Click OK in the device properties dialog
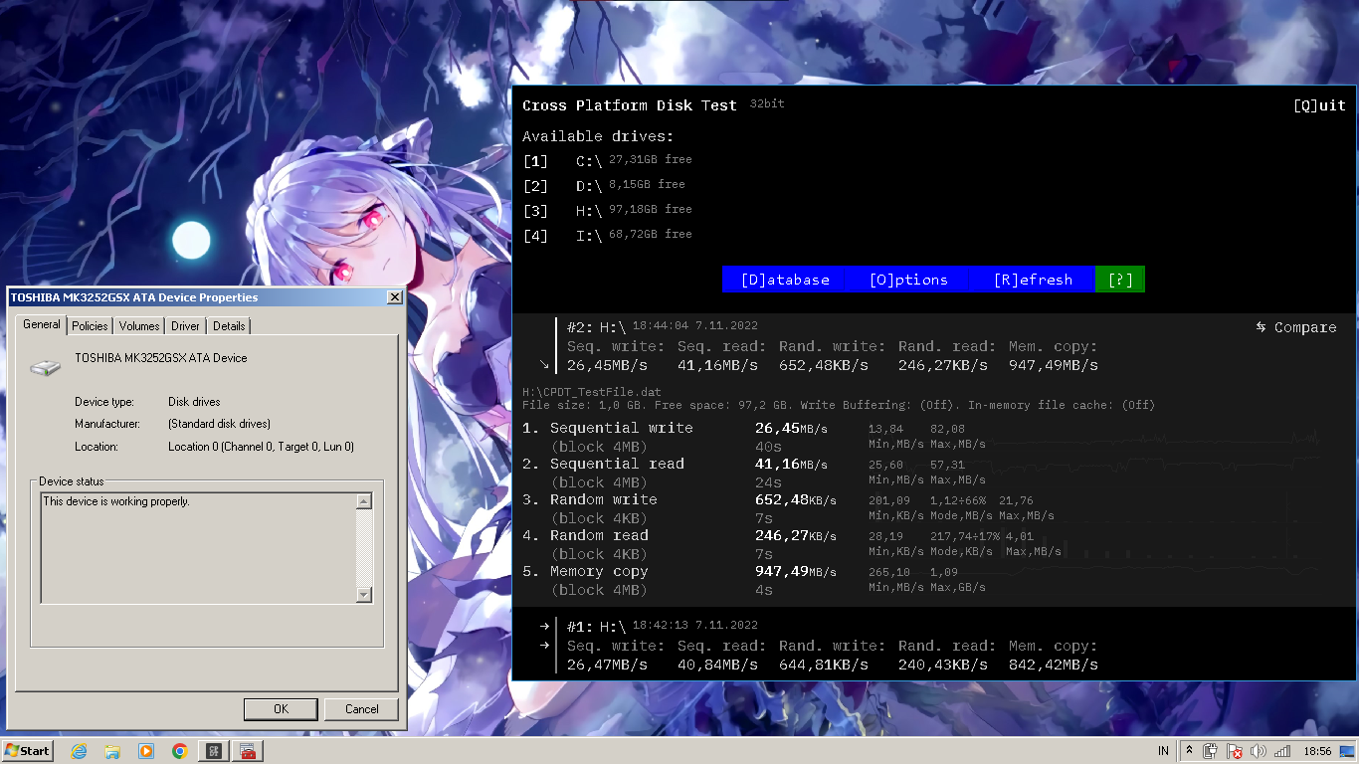The height and width of the screenshot is (764, 1359). click(281, 709)
